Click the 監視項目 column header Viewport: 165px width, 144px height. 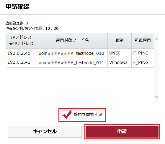pyautogui.click(x=143, y=41)
